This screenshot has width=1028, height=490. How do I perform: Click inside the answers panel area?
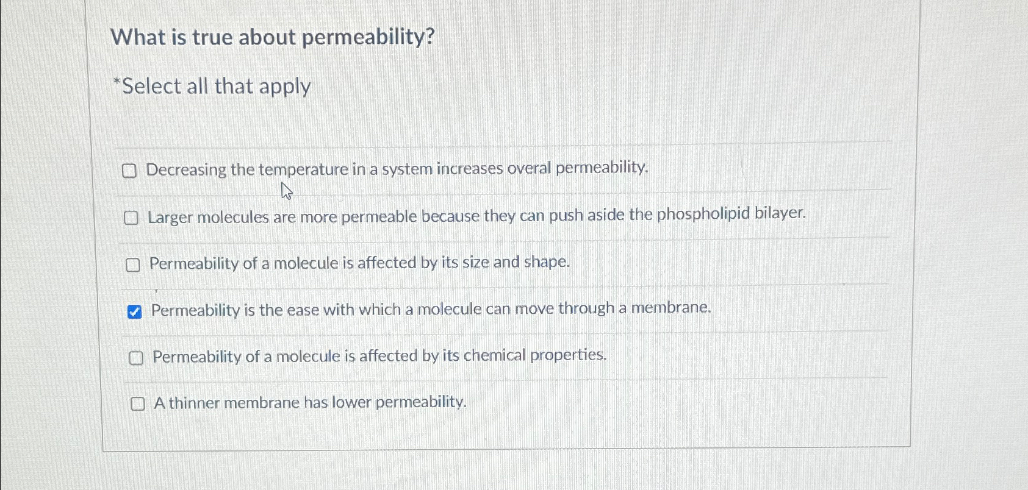click(506, 286)
